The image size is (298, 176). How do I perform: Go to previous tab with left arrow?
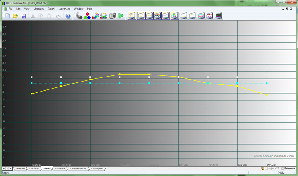tap(7, 169)
